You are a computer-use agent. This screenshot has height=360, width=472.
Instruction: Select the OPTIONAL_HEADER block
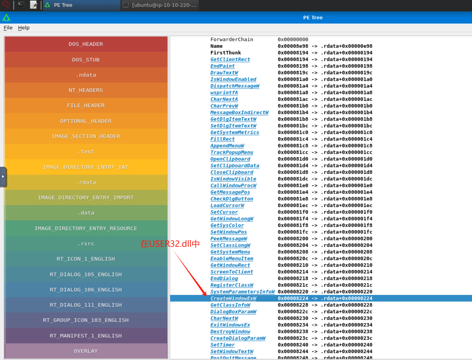click(x=86, y=121)
